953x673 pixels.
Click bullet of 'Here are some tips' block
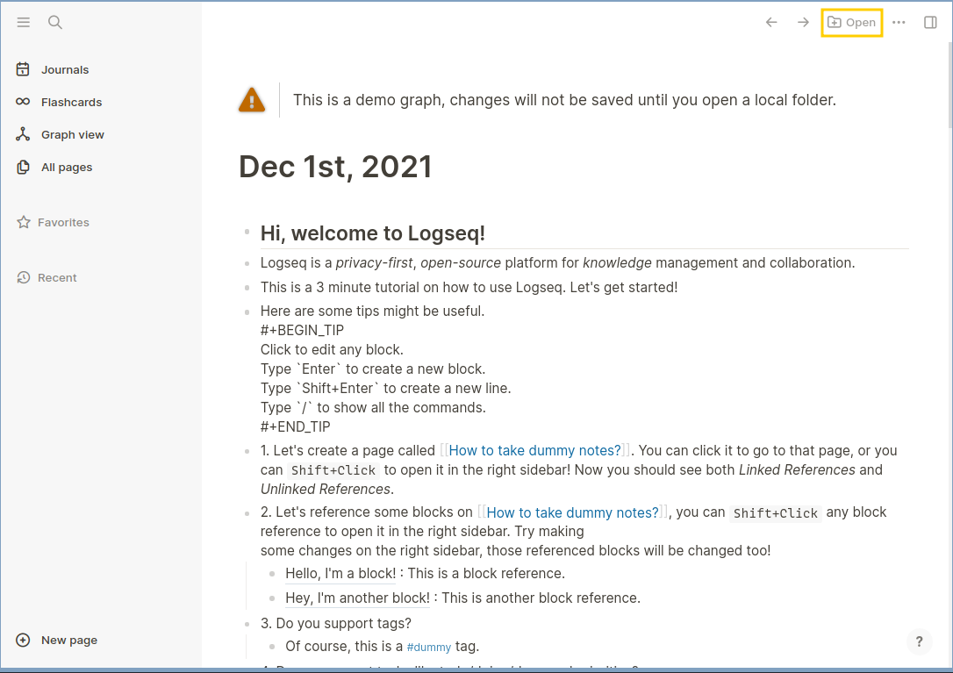247,312
